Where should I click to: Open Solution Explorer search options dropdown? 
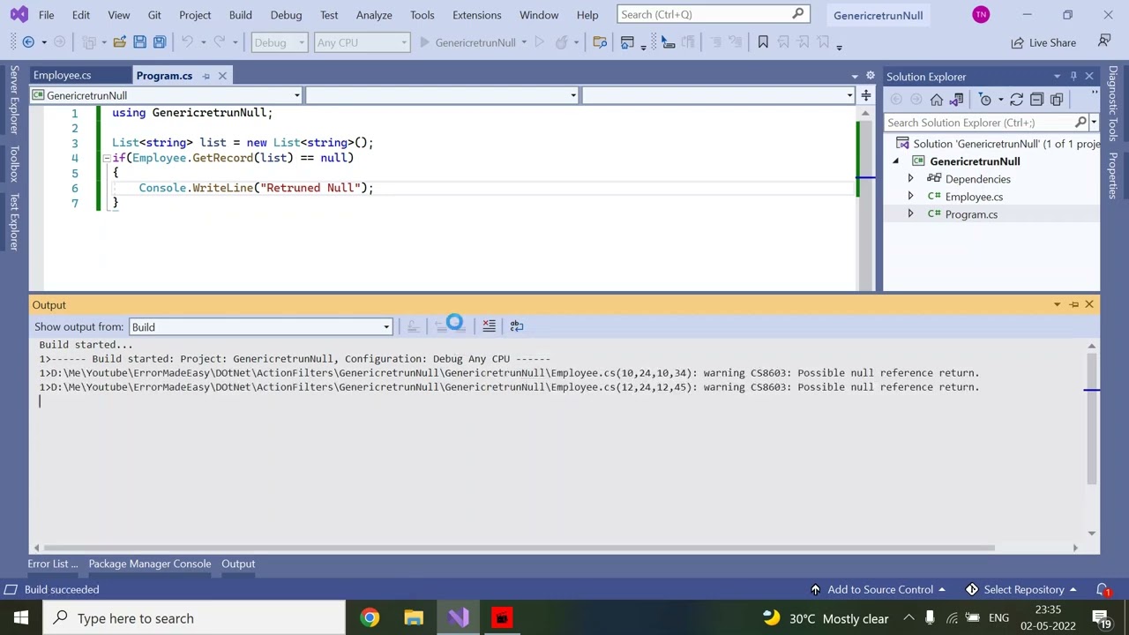pos(1094,123)
